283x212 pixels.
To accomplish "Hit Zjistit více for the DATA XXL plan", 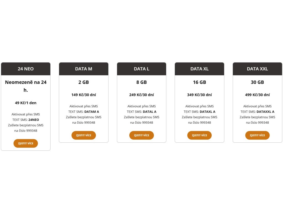I will point(257,135).
